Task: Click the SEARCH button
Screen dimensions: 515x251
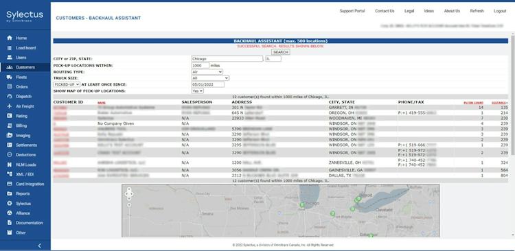Action: 280,52
